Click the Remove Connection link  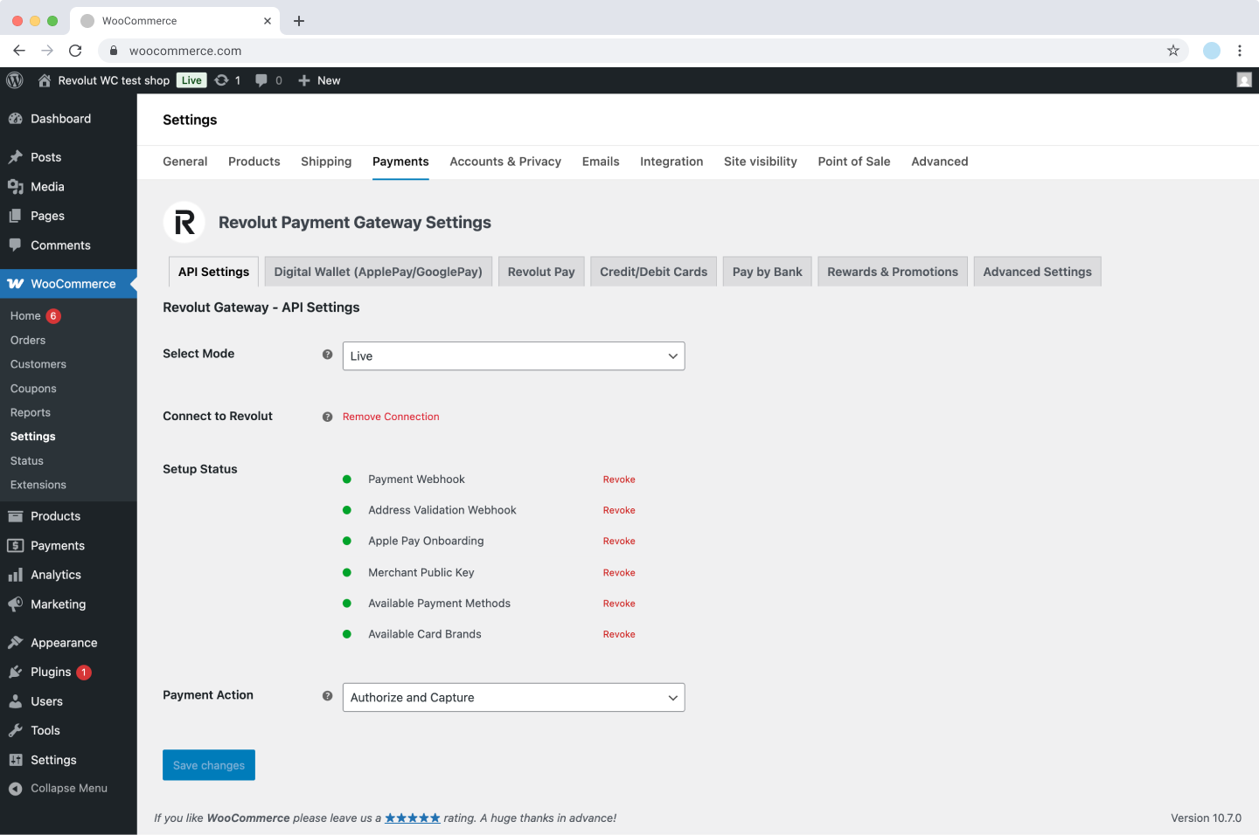(391, 417)
